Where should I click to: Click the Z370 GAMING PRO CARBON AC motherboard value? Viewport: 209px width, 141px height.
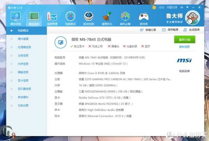click(125, 79)
